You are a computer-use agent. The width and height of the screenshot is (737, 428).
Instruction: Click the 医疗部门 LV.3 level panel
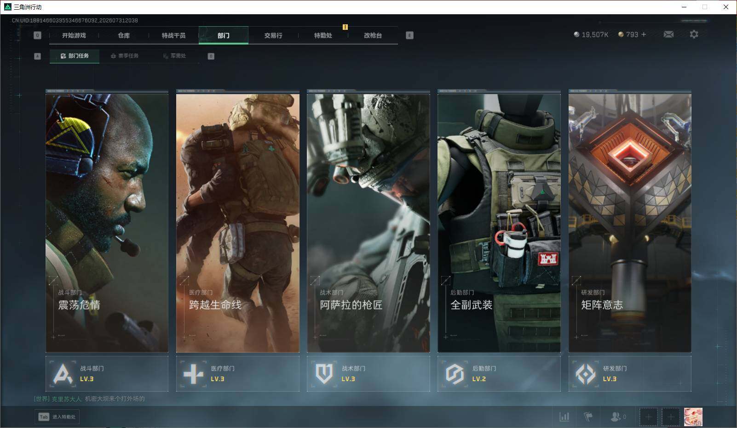pos(238,374)
